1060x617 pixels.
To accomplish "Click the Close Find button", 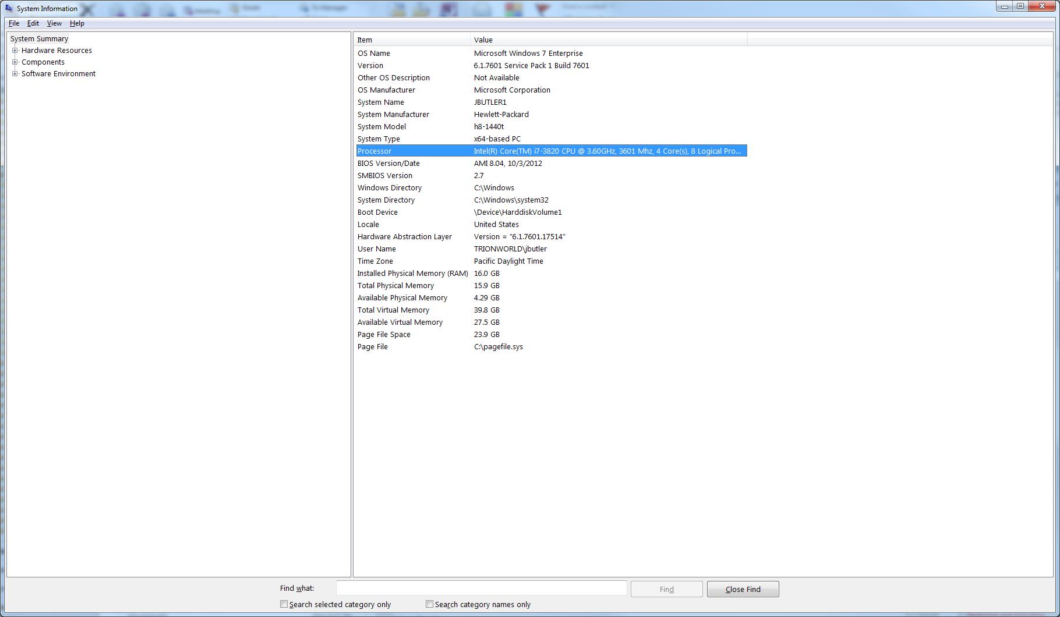I will [743, 589].
